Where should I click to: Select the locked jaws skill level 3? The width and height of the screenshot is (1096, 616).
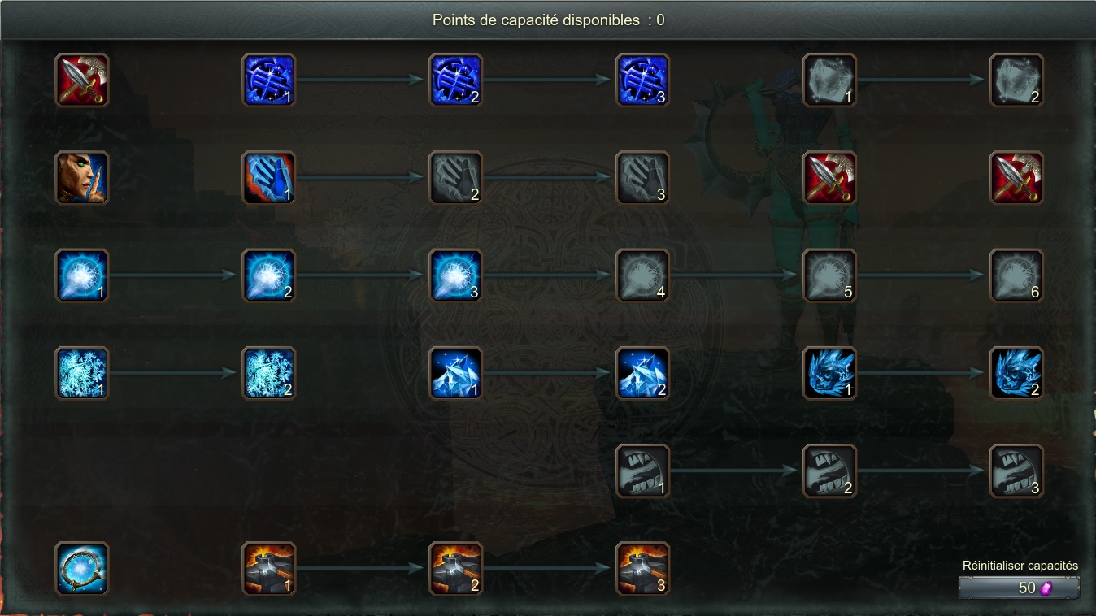(1017, 471)
